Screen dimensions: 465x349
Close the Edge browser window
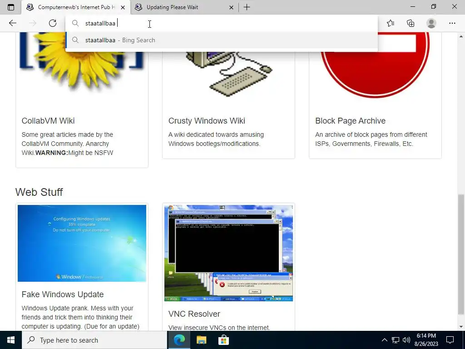tap(454, 6)
